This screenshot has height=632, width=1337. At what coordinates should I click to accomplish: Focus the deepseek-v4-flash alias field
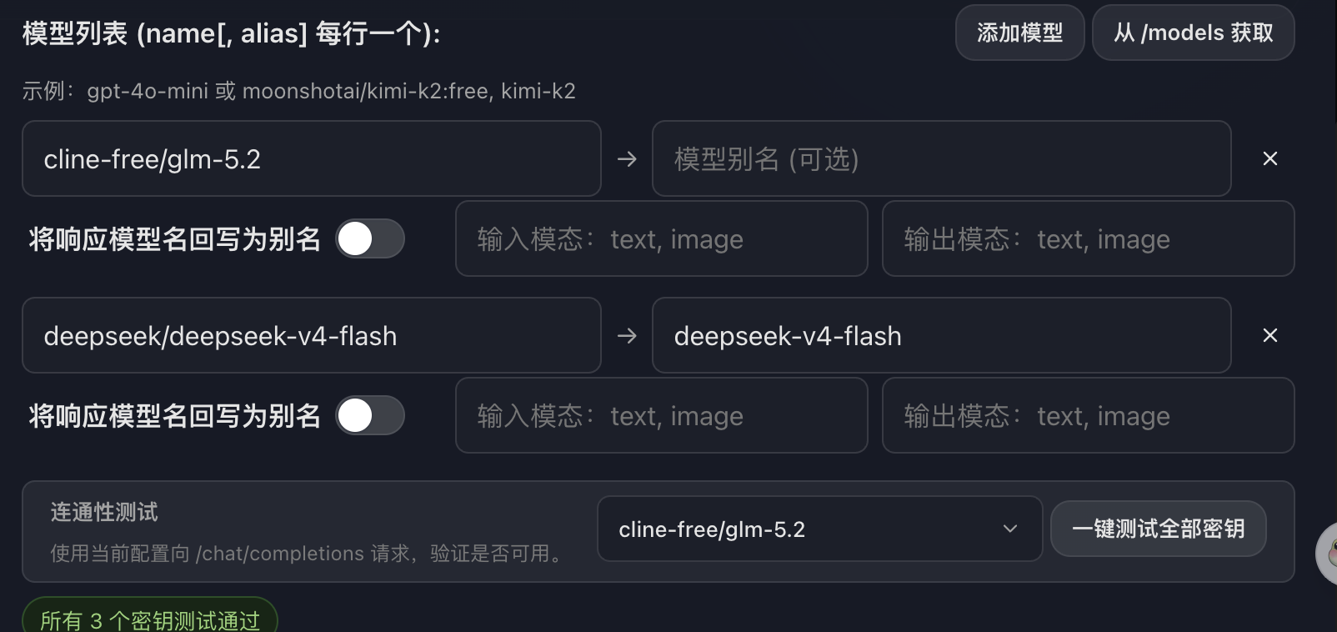click(942, 335)
